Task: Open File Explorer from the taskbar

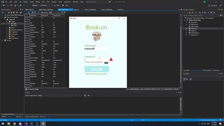Action: pyautogui.click(x=9, y=124)
